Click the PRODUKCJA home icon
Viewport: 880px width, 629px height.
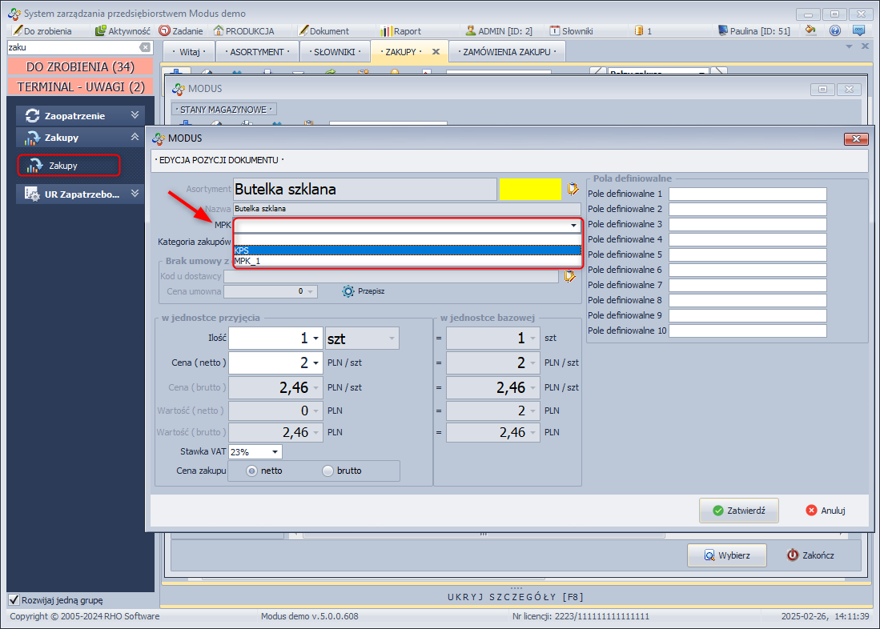point(219,31)
